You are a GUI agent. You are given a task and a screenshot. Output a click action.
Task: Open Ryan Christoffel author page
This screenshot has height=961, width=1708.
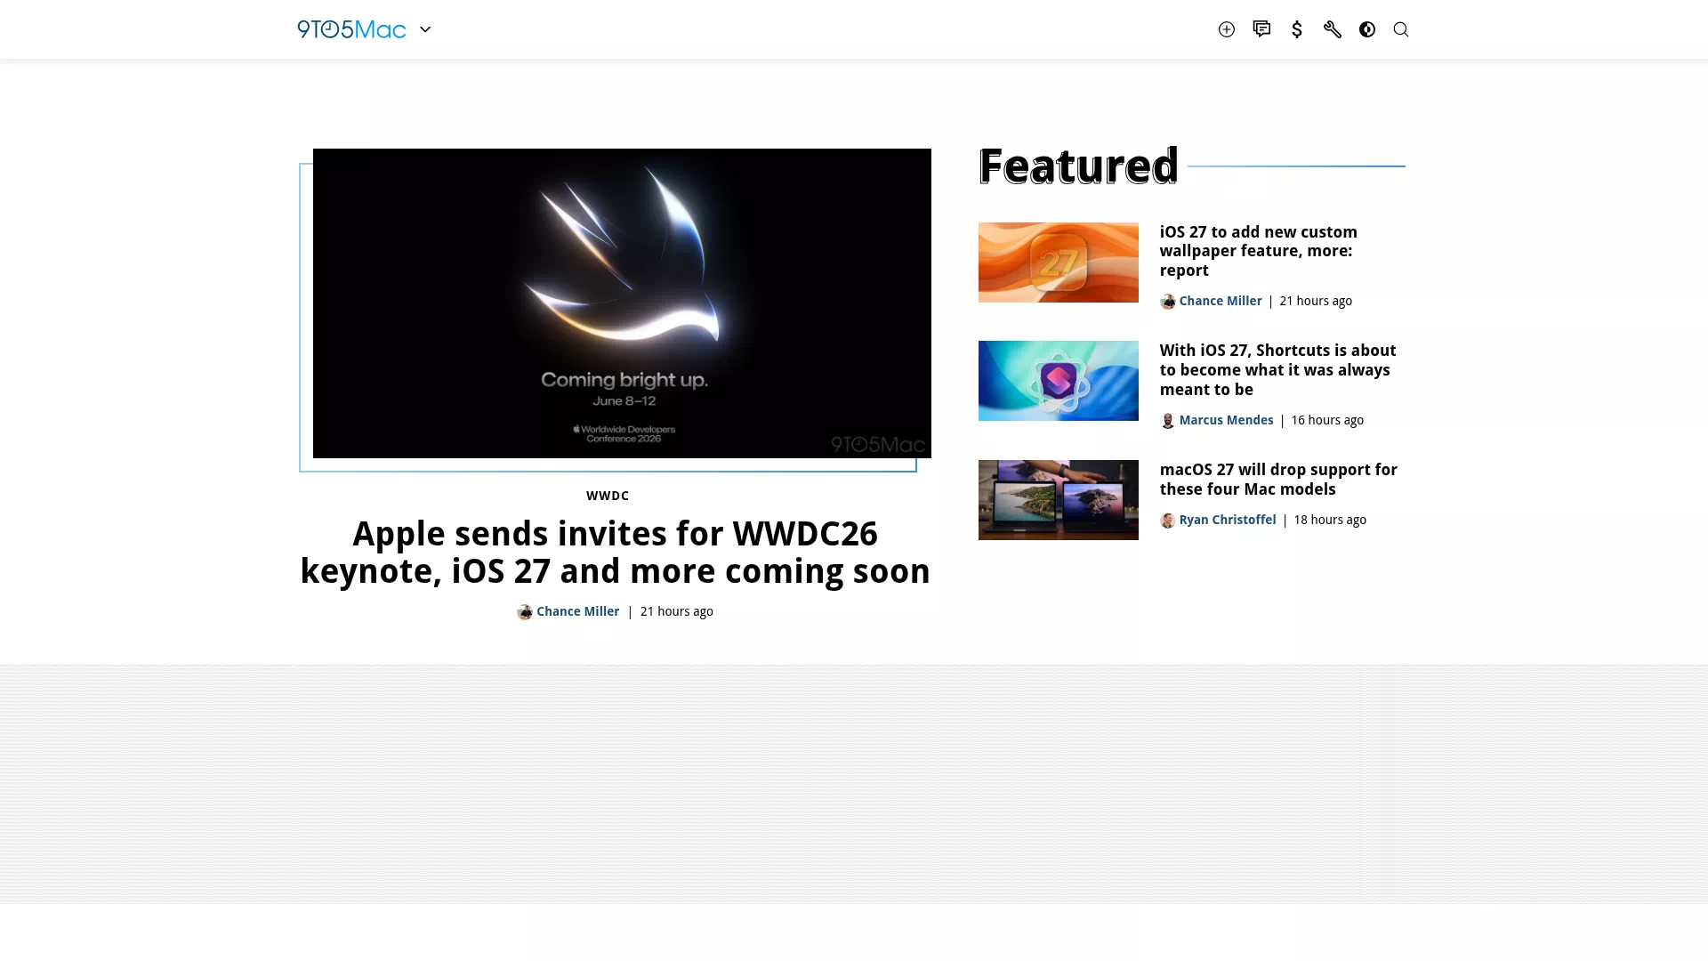coord(1228,520)
